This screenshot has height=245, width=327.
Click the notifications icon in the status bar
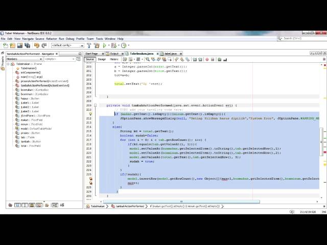[292, 212]
